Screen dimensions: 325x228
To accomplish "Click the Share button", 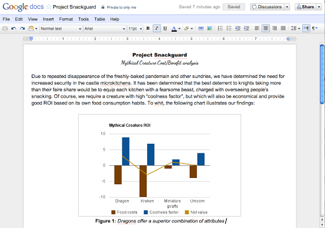I will [x=305, y=7].
